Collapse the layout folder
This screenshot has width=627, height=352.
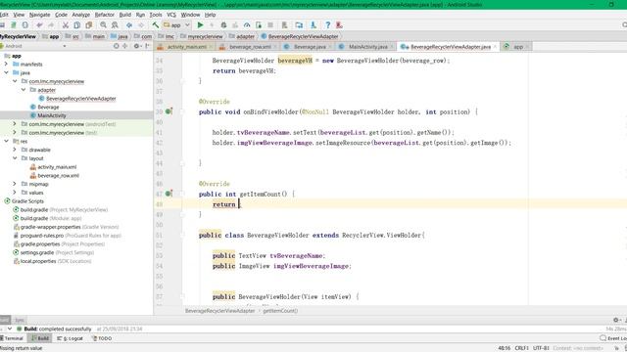15,158
